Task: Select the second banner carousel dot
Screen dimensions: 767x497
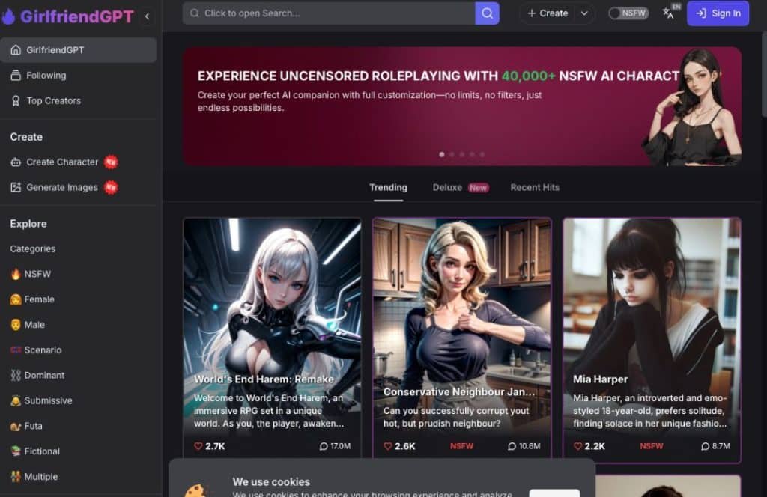Action: 452,154
